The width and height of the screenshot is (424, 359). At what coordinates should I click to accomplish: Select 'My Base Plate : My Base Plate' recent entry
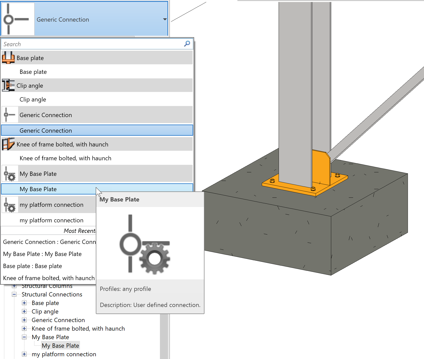42,254
